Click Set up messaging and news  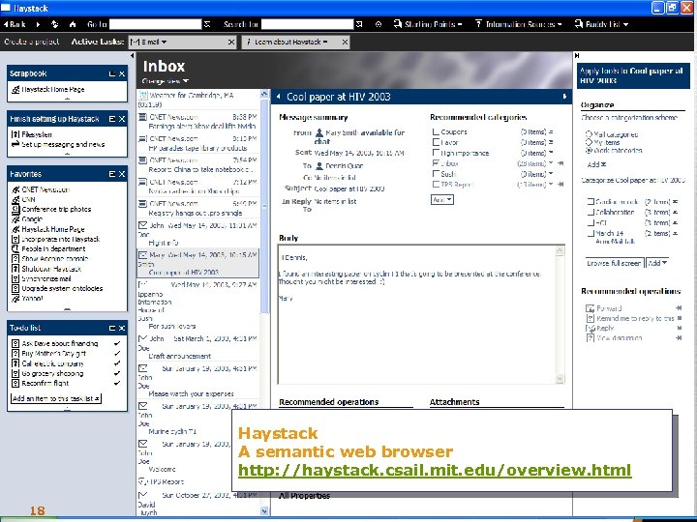63,144
